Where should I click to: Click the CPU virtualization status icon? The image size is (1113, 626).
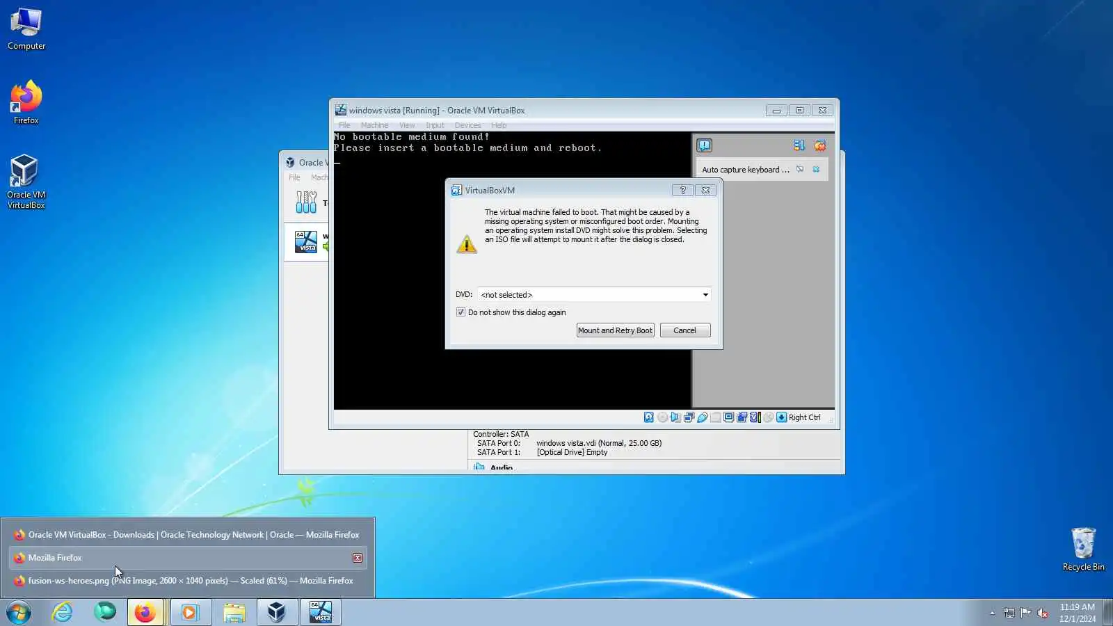(x=755, y=417)
